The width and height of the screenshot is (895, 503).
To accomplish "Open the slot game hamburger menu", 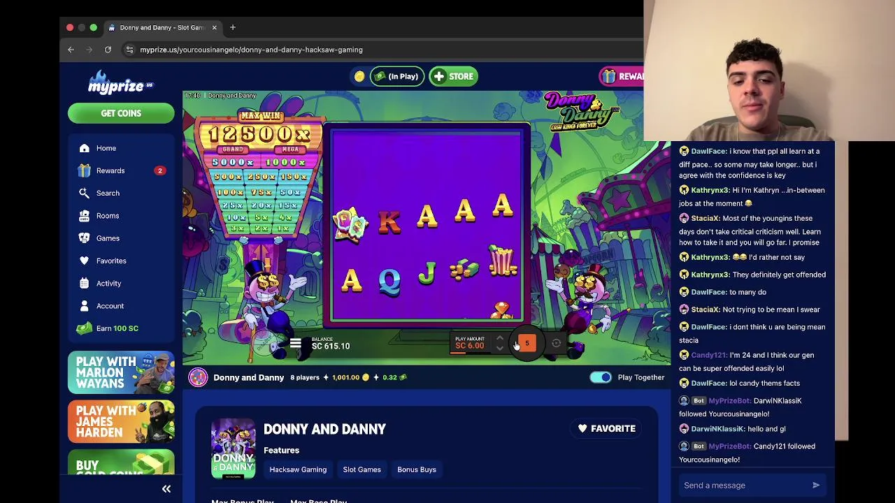I will click(295, 344).
